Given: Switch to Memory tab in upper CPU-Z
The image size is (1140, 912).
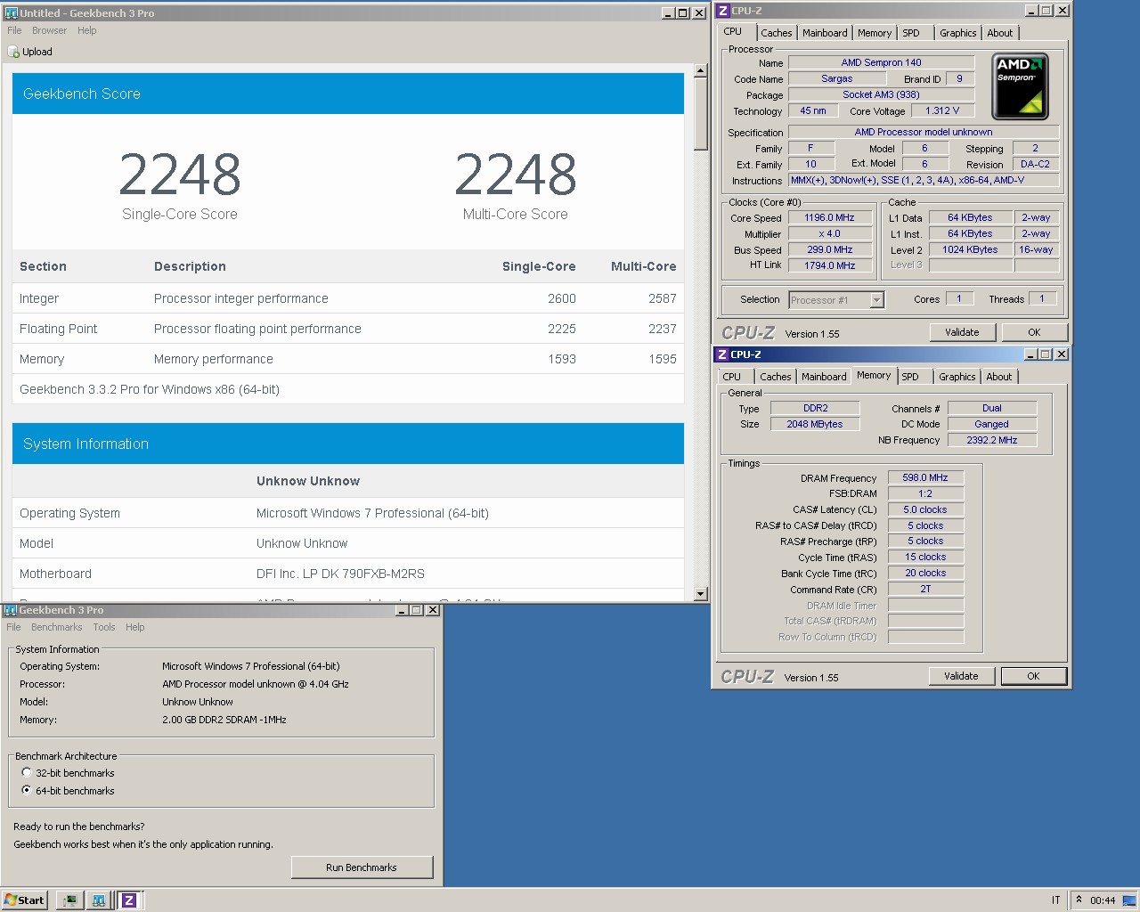Looking at the screenshot, I should [x=875, y=33].
